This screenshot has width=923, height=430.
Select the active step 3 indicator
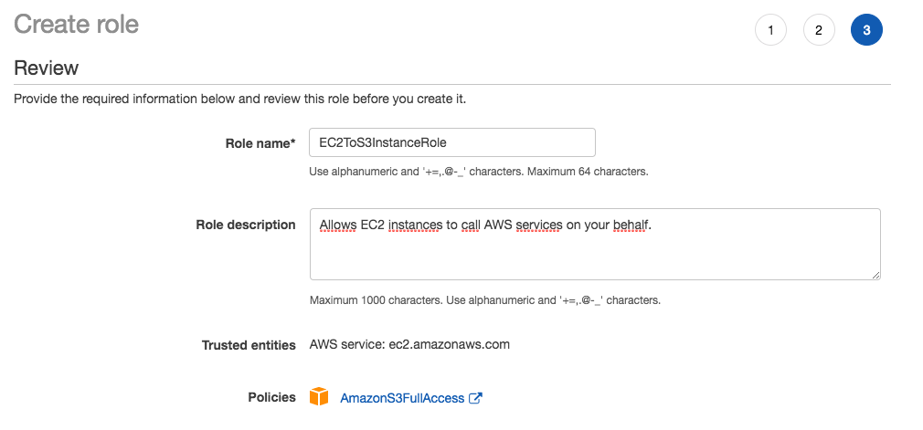pyautogui.click(x=866, y=29)
